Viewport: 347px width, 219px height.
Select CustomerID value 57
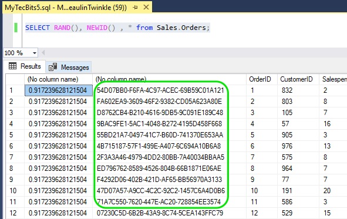point(298,124)
